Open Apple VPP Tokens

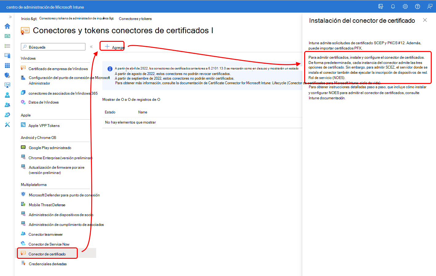pyautogui.click(x=44, y=126)
